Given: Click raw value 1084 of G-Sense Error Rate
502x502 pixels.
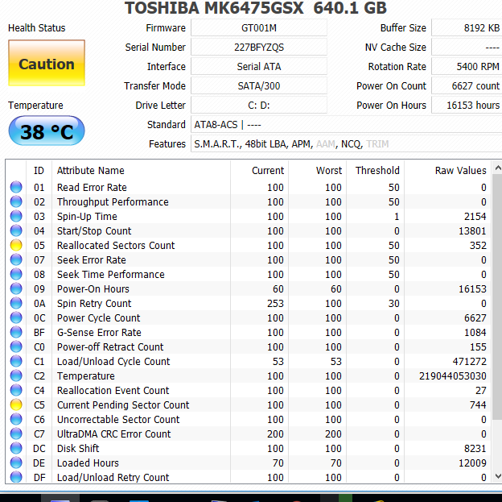Looking at the screenshot, I should 475,332.
